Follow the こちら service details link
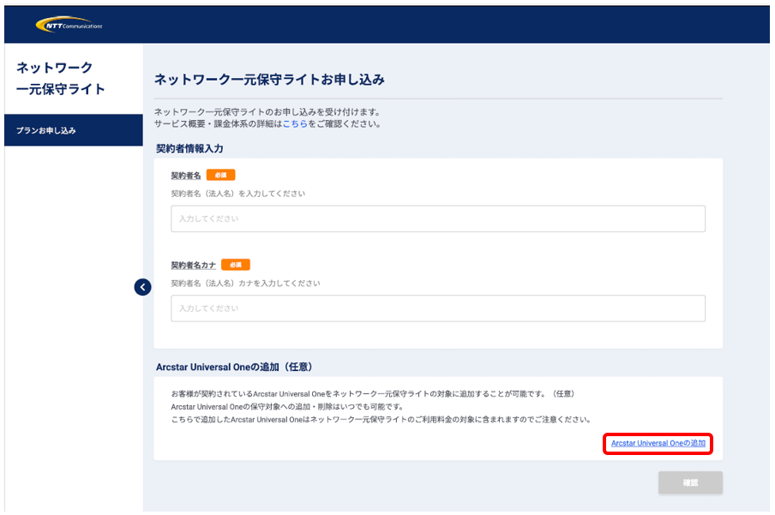The height and width of the screenshot is (515, 775). click(x=295, y=124)
